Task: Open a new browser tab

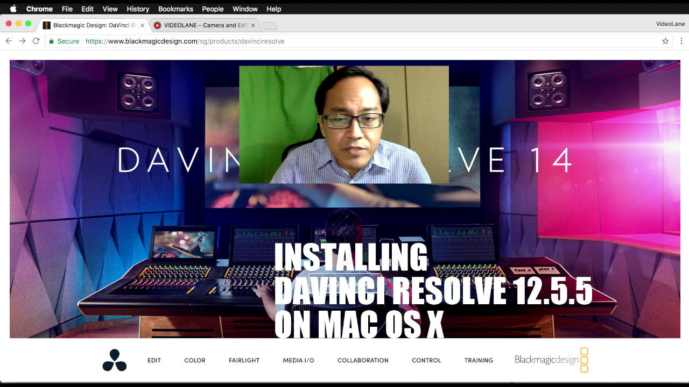Action: [x=269, y=26]
